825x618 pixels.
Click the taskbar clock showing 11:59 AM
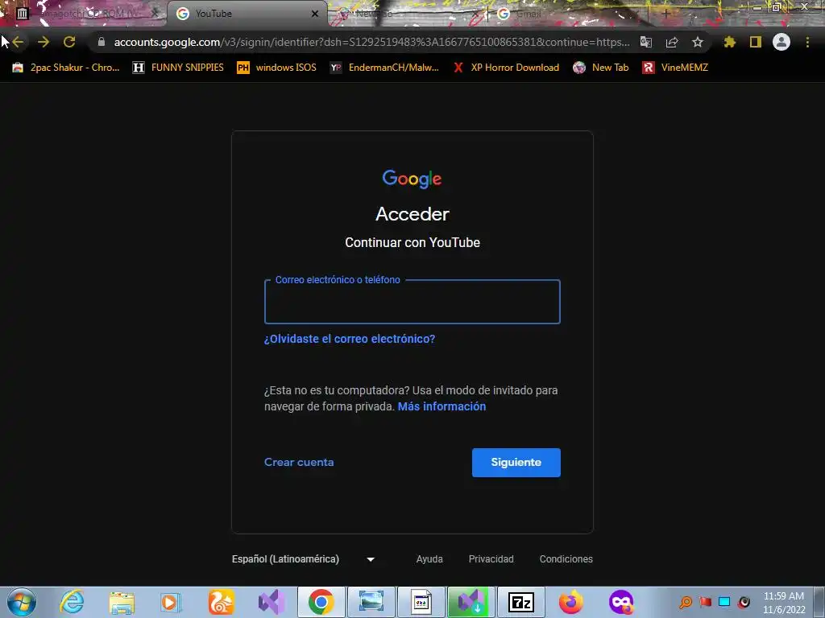coord(784,602)
